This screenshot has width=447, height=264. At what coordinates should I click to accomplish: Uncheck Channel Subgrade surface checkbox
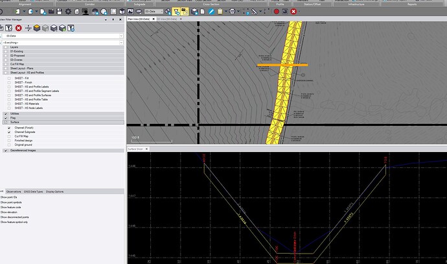(x=9, y=132)
